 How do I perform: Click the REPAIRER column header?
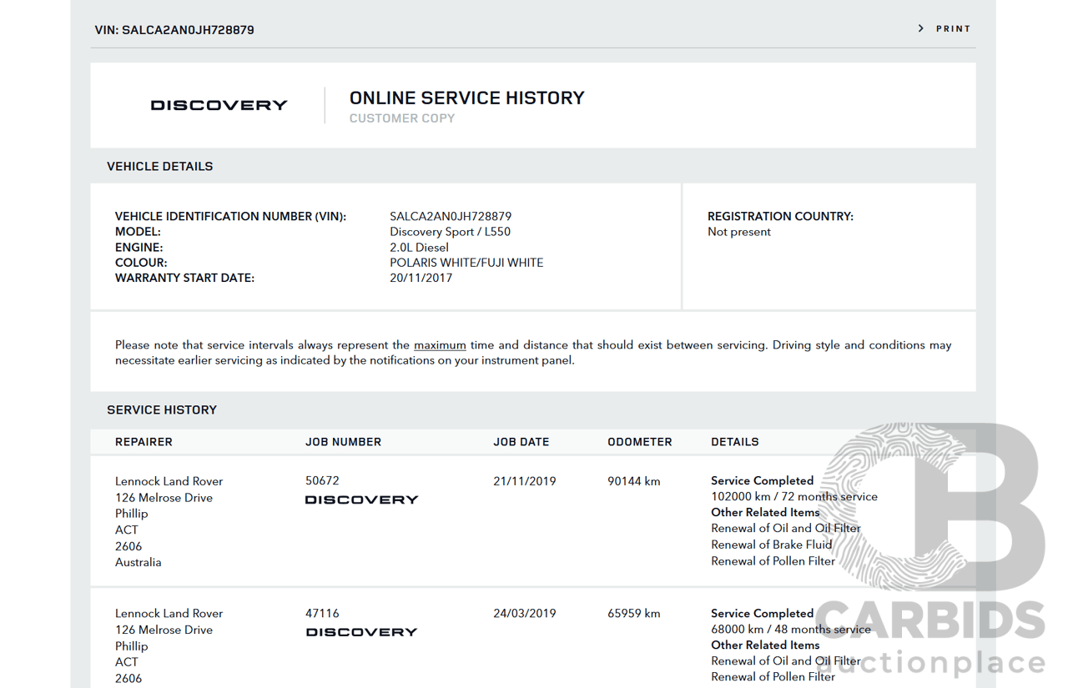point(144,442)
